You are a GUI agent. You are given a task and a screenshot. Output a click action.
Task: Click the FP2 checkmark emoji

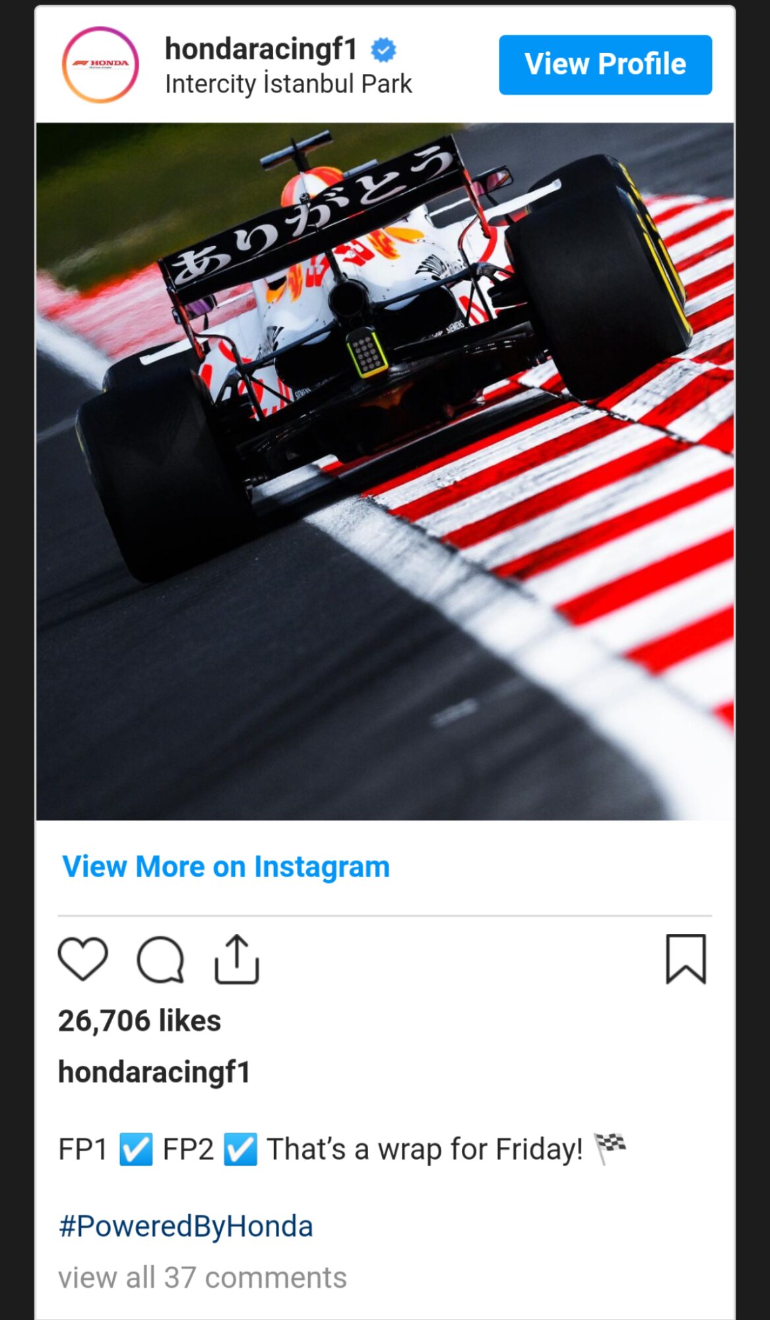tap(240, 1149)
